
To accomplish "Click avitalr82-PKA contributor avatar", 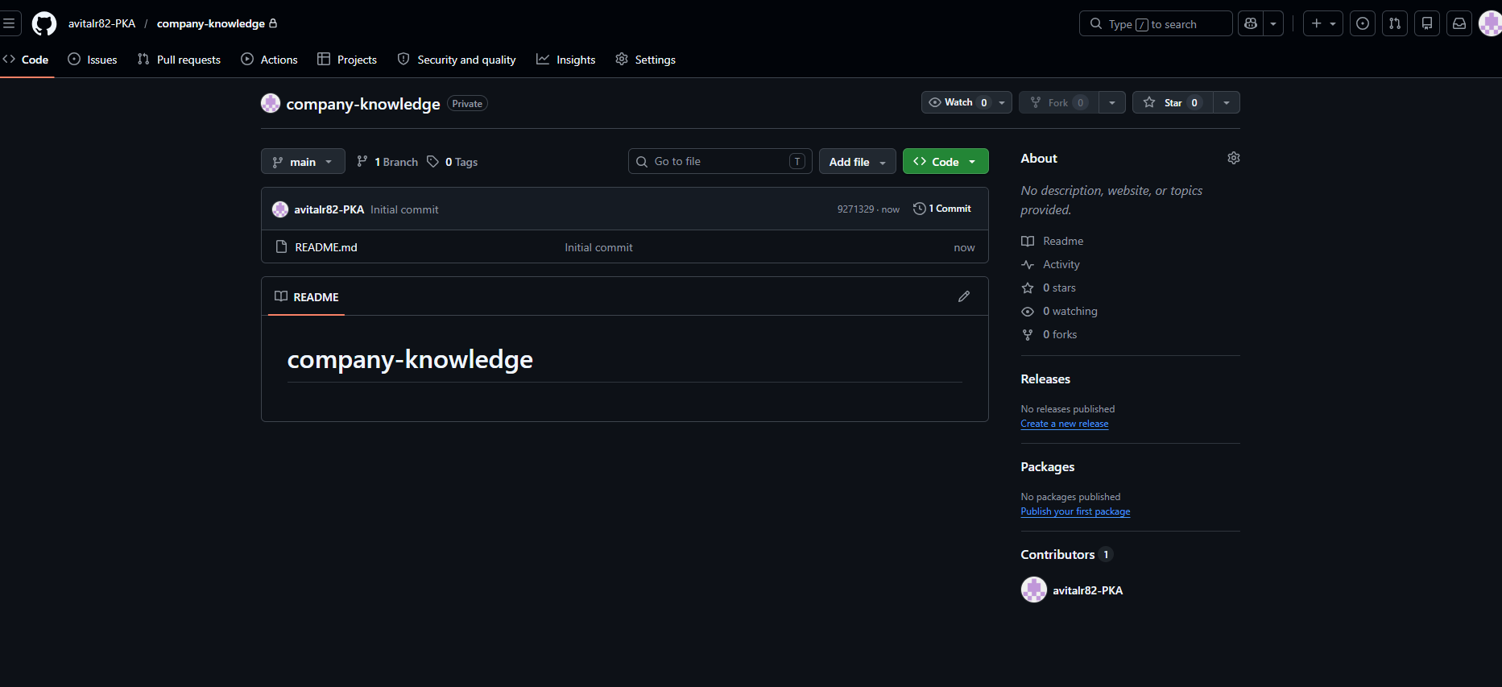I will point(1034,590).
